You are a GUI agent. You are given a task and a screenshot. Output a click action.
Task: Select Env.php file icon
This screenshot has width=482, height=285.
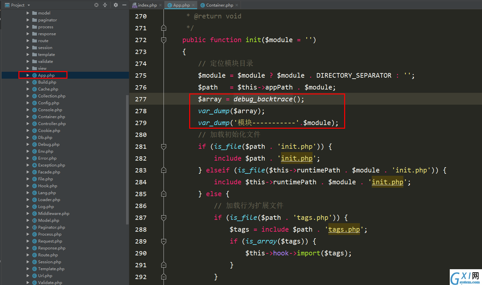point(35,151)
